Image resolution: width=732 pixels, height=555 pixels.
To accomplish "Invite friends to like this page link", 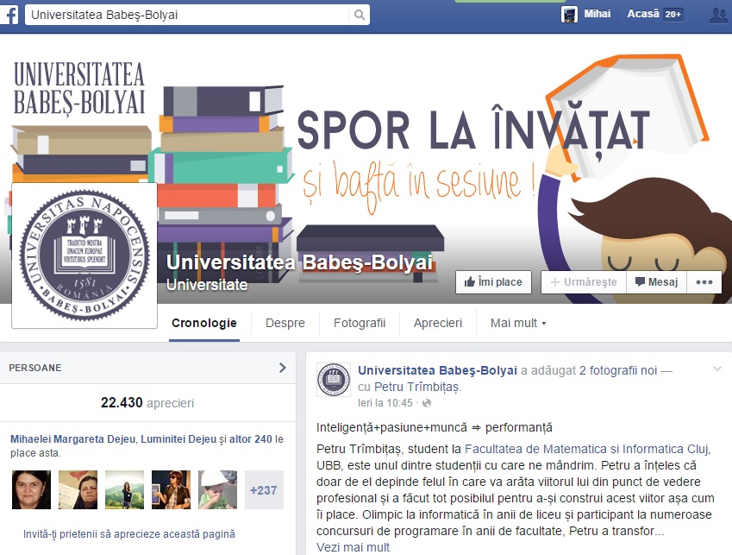I will coord(129,534).
